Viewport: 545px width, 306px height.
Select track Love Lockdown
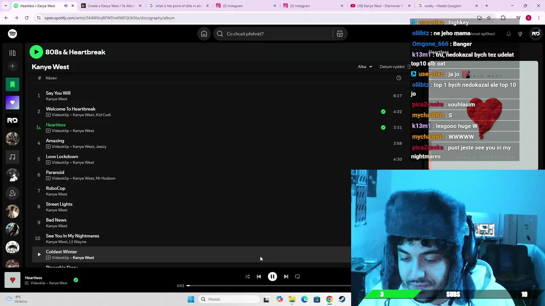coord(62,156)
